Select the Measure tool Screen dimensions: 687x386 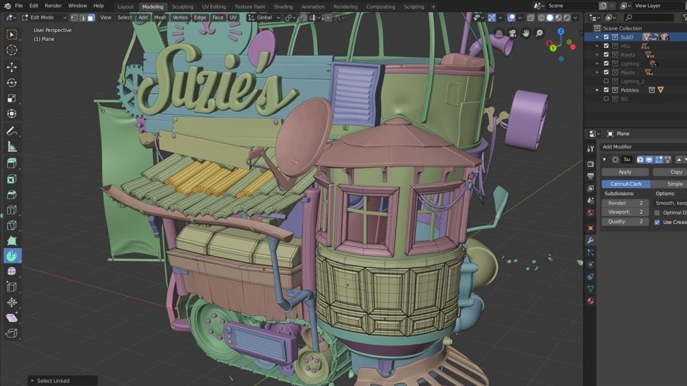tap(11, 147)
